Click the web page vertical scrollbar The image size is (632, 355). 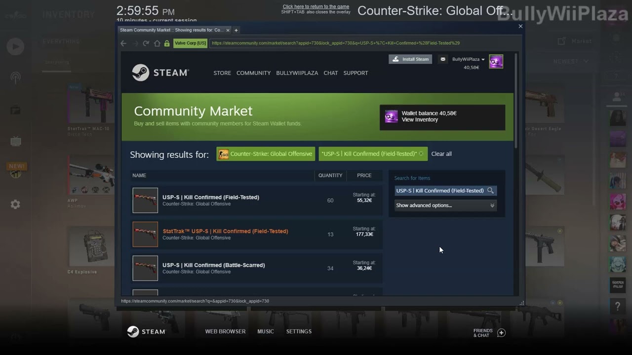point(516,101)
